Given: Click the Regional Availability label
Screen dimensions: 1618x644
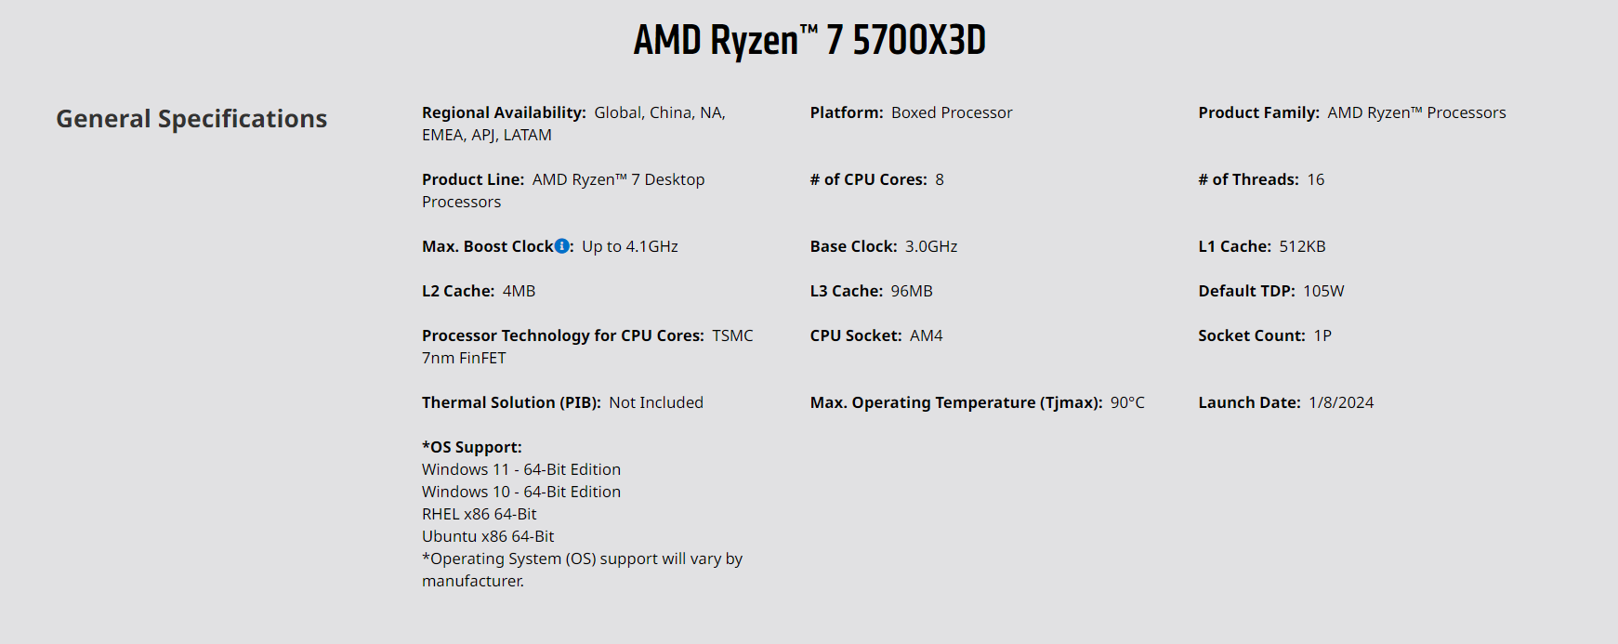Looking at the screenshot, I should tap(504, 112).
